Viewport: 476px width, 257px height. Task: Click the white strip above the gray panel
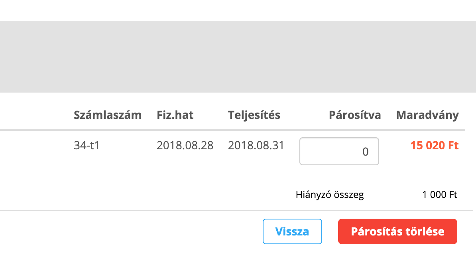pos(238,10)
